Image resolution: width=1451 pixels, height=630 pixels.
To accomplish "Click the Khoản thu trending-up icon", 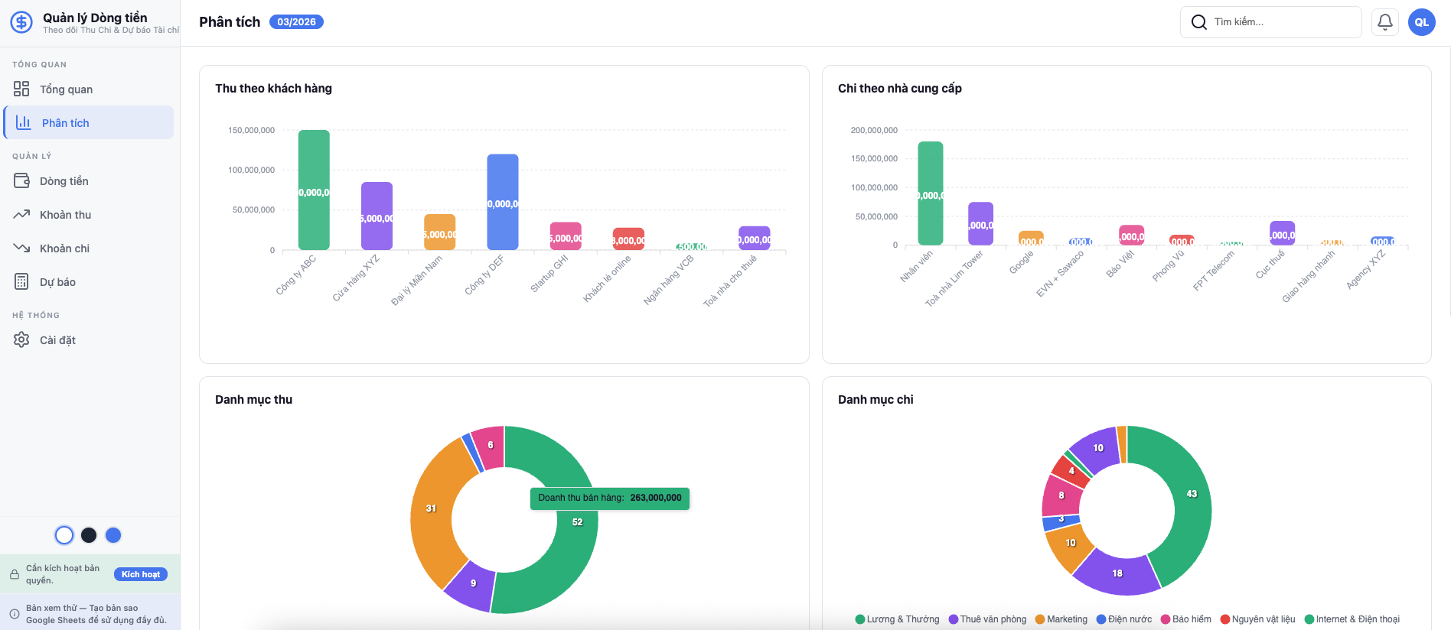I will 21,215.
